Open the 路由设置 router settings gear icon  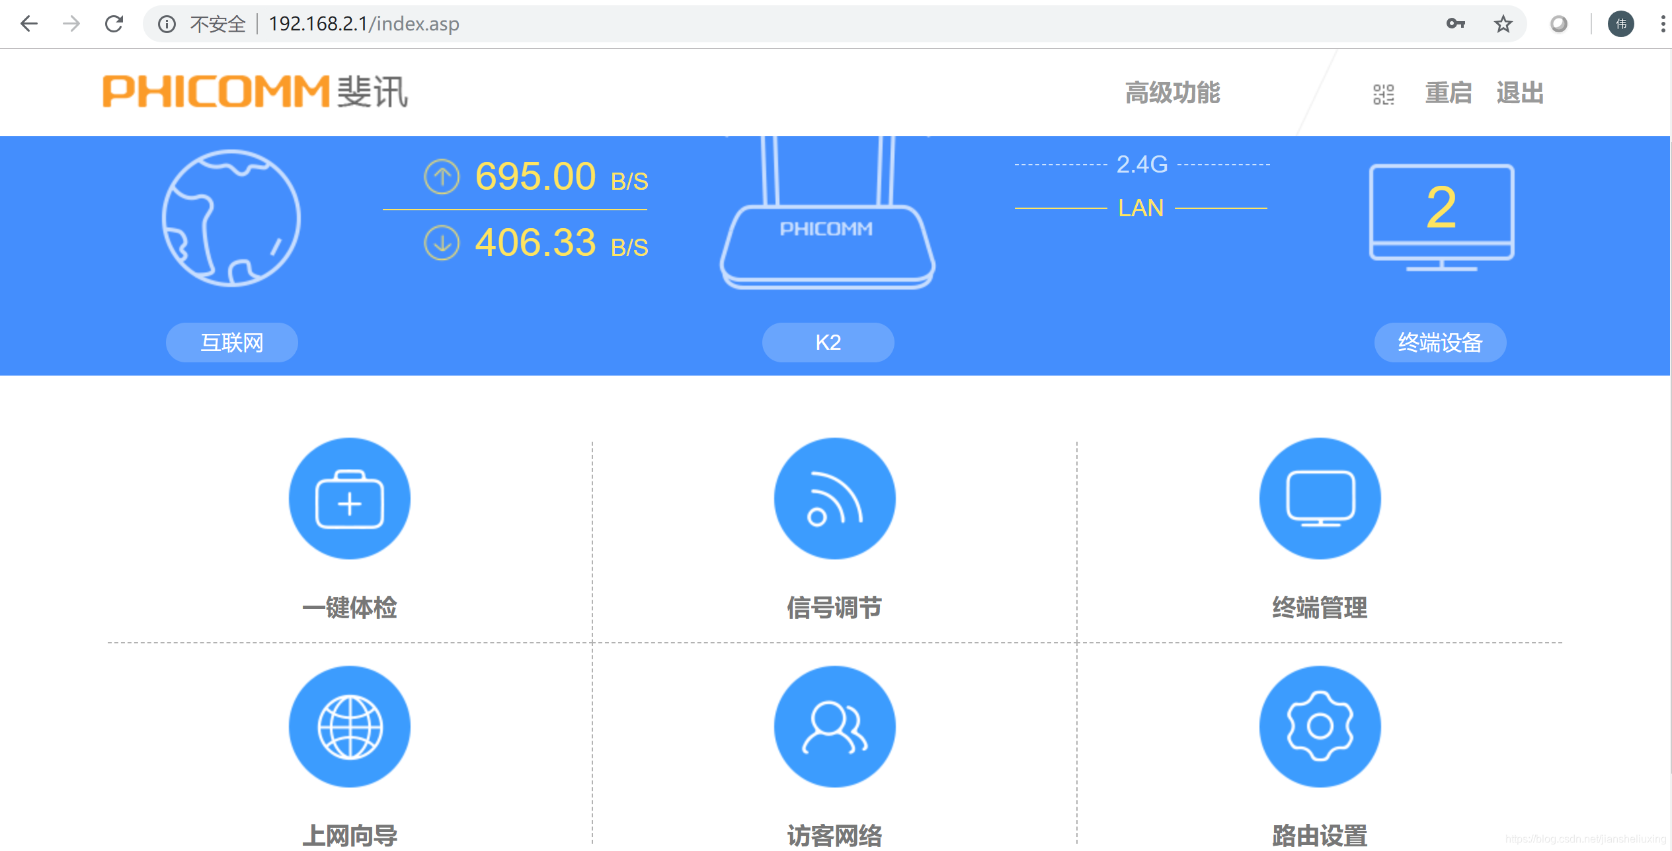1320,726
